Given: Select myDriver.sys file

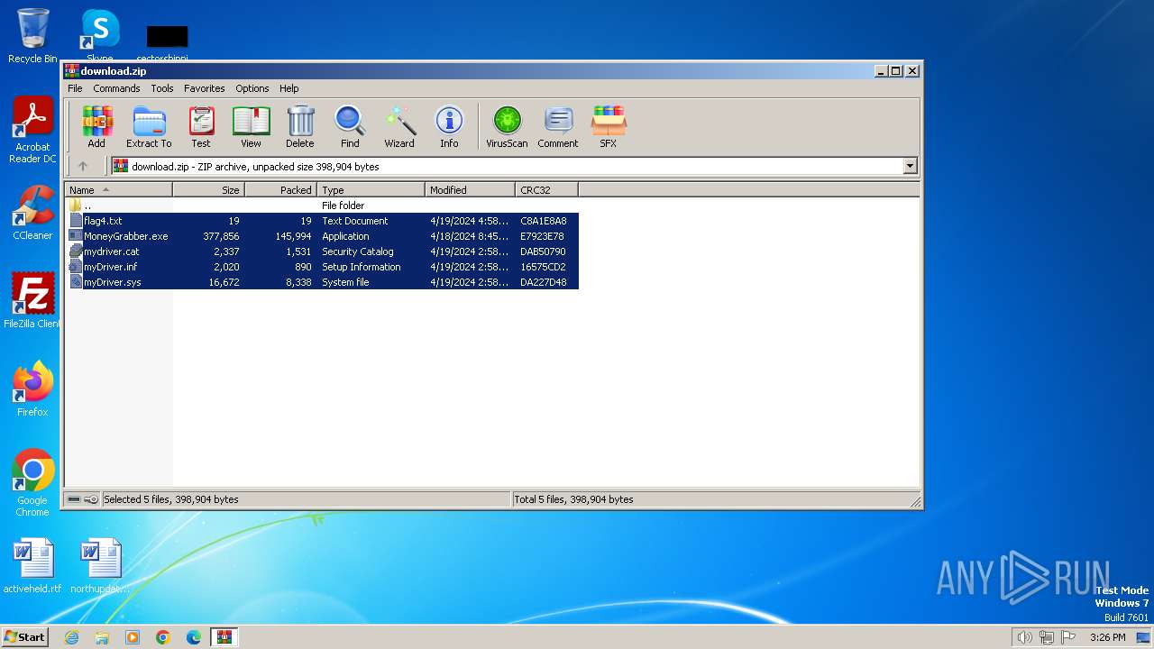Looking at the screenshot, I should point(323,282).
